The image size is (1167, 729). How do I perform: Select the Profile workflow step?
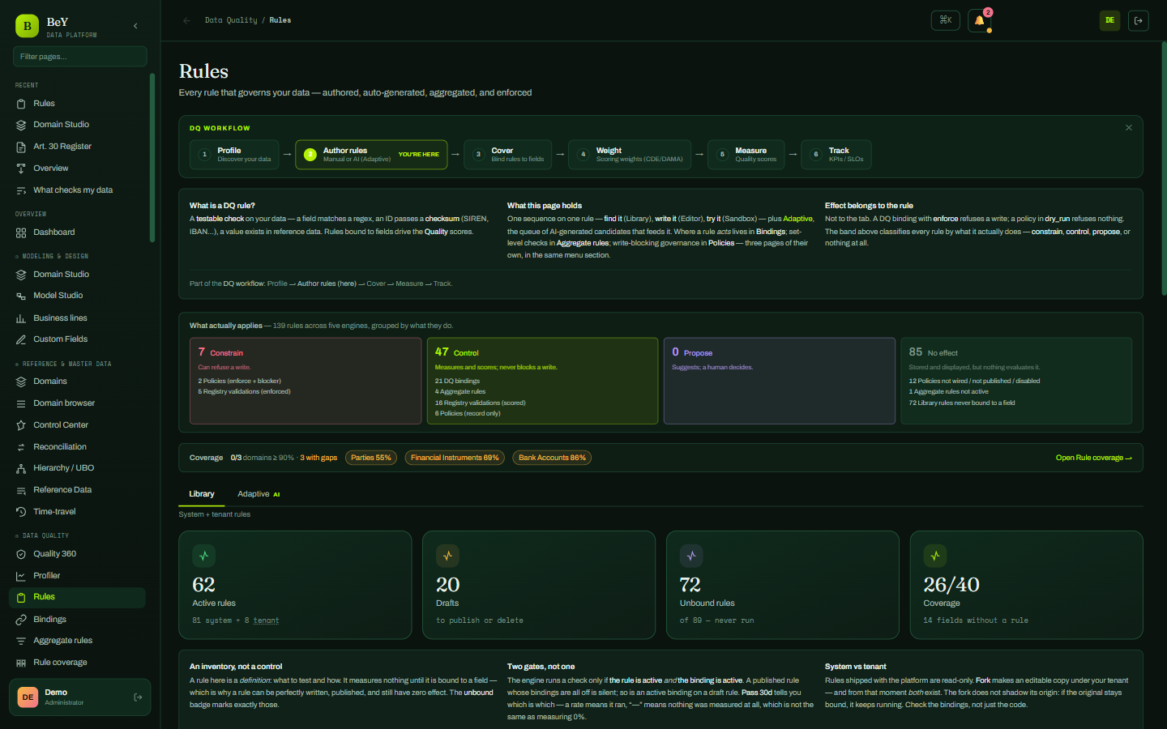pyautogui.click(x=234, y=154)
